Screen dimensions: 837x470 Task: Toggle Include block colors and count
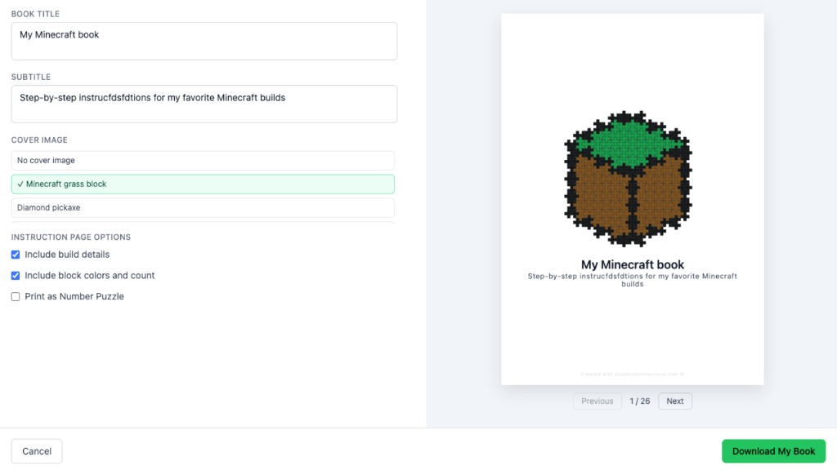click(x=16, y=276)
